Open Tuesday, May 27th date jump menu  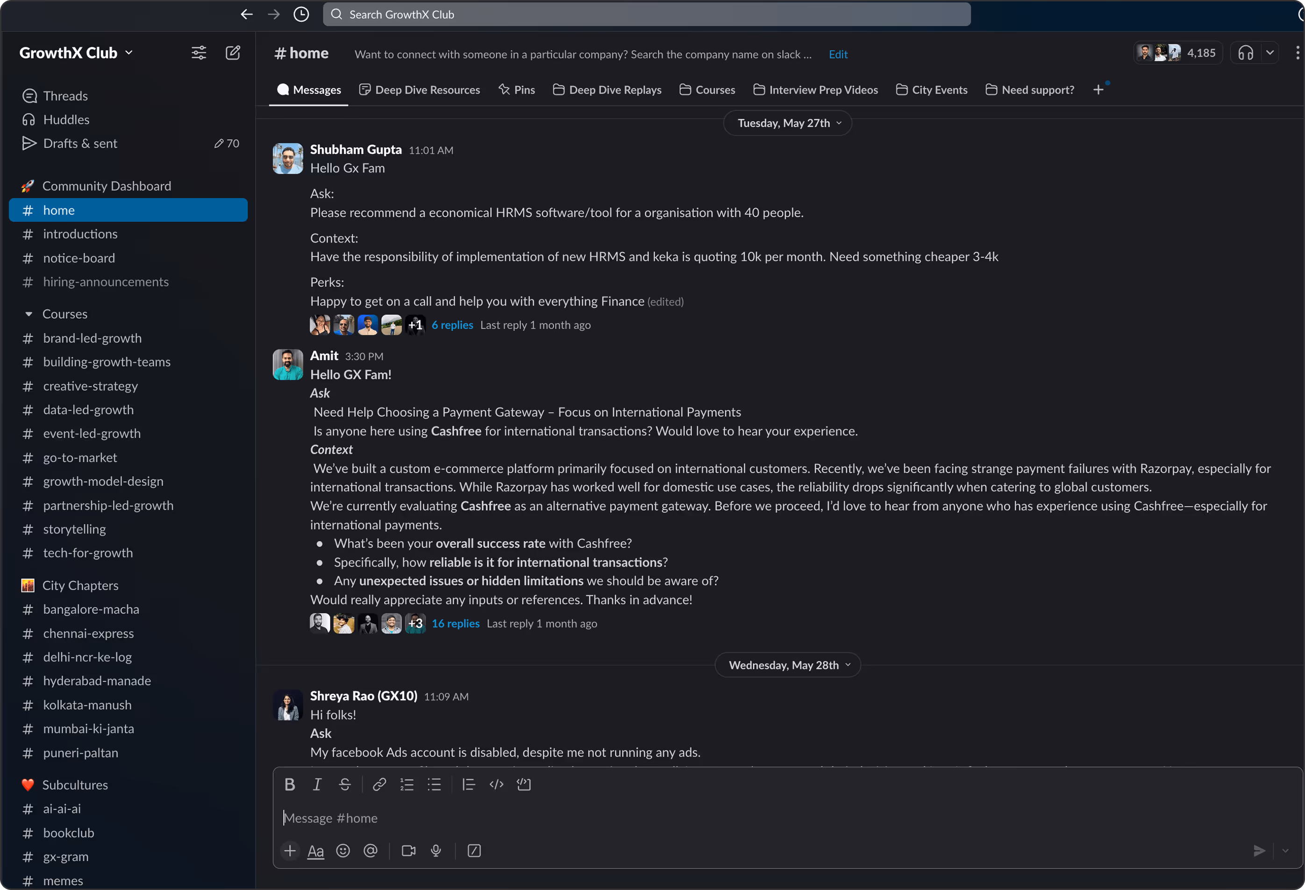[x=787, y=123]
